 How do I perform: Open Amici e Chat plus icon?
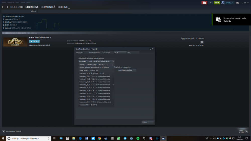(246, 131)
